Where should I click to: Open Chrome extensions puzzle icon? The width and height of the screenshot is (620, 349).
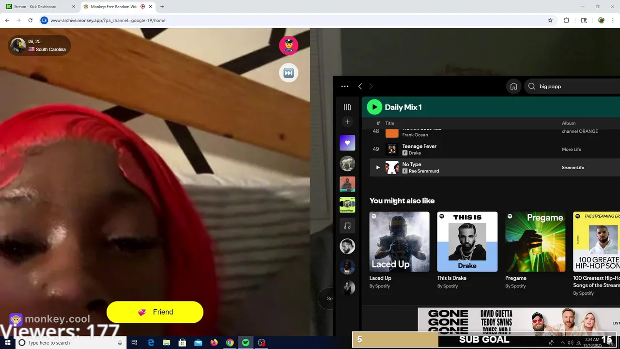(567, 20)
